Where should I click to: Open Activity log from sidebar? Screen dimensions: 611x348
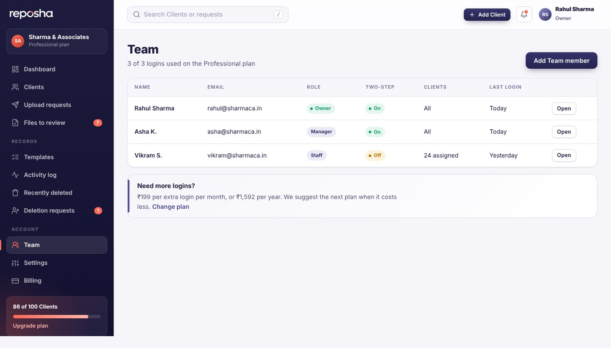pos(57,175)
